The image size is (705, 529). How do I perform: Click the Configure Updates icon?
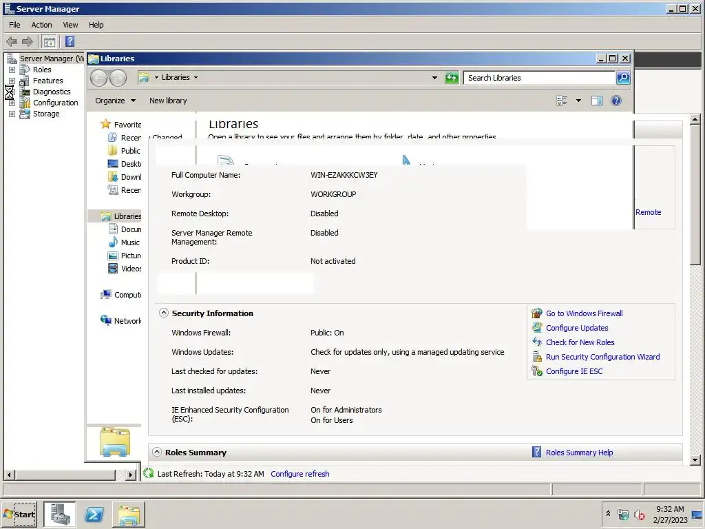pyautogui.click(x=537, y=327)
